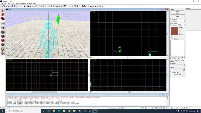Select the Vertex tool
201x113 pixels.
tap(3, 53)
